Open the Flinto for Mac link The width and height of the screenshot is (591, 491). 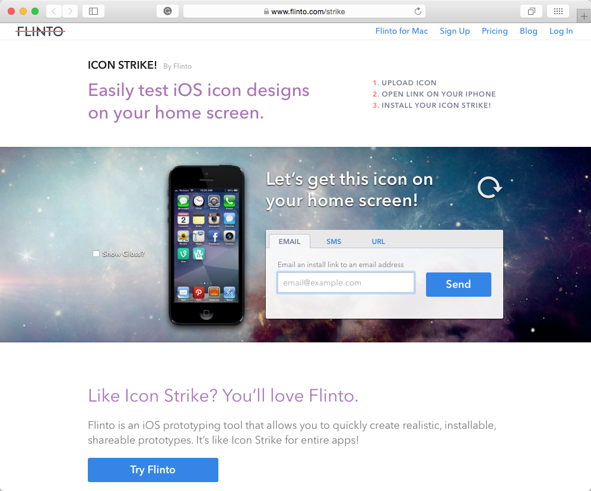(401, 31)
